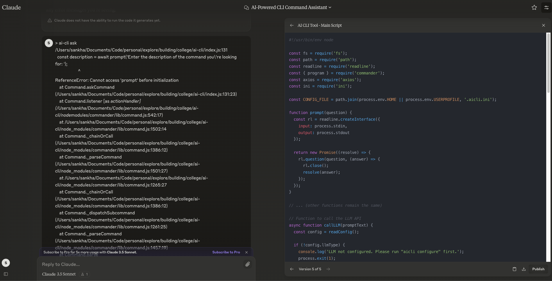Open the style selector badge beside model name
The height and width of the screenshot is (281, 552).
[84, 274]
